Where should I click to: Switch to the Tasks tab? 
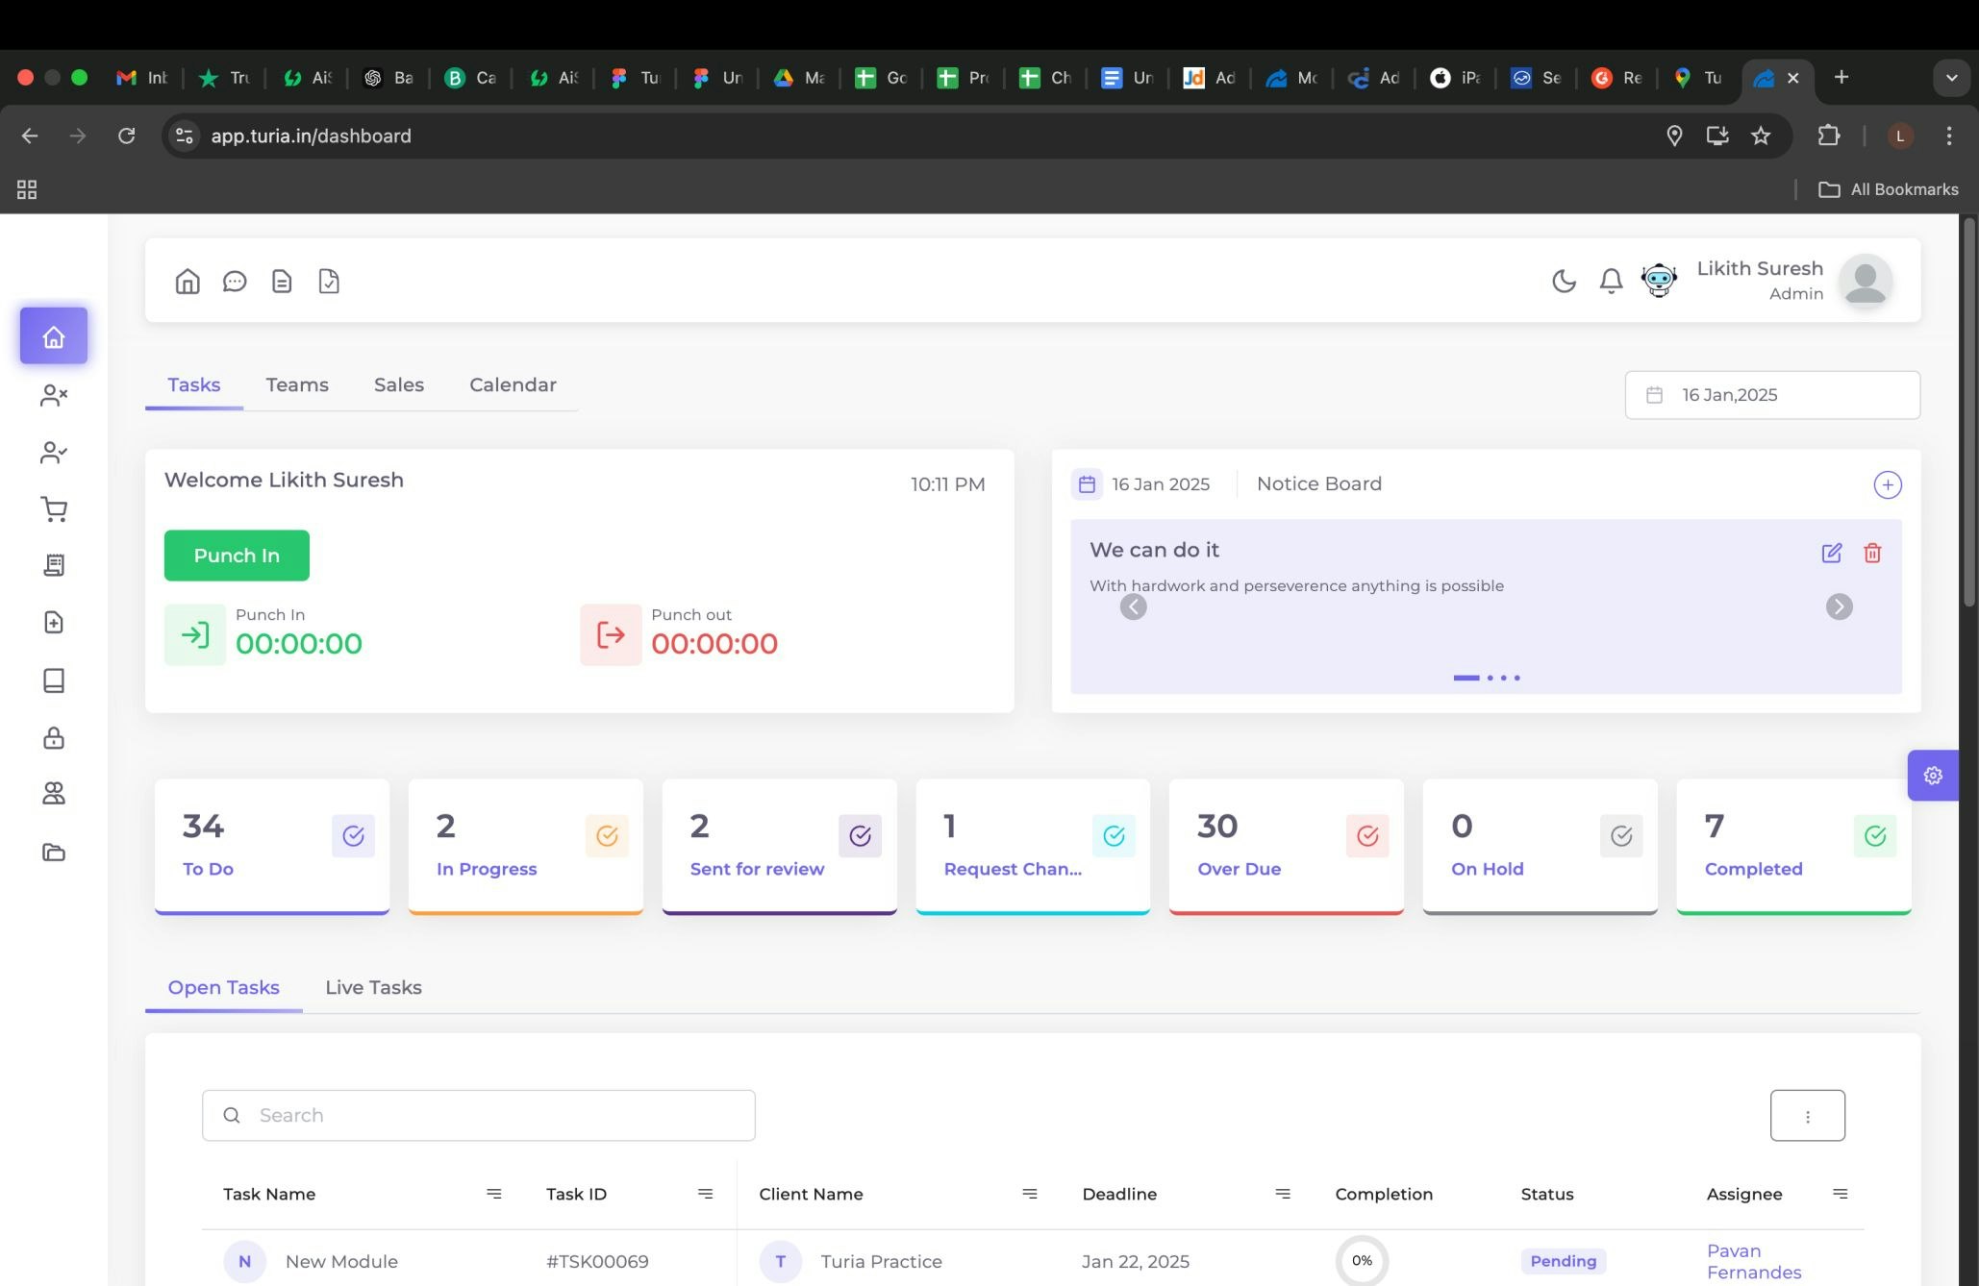[194, 384]
